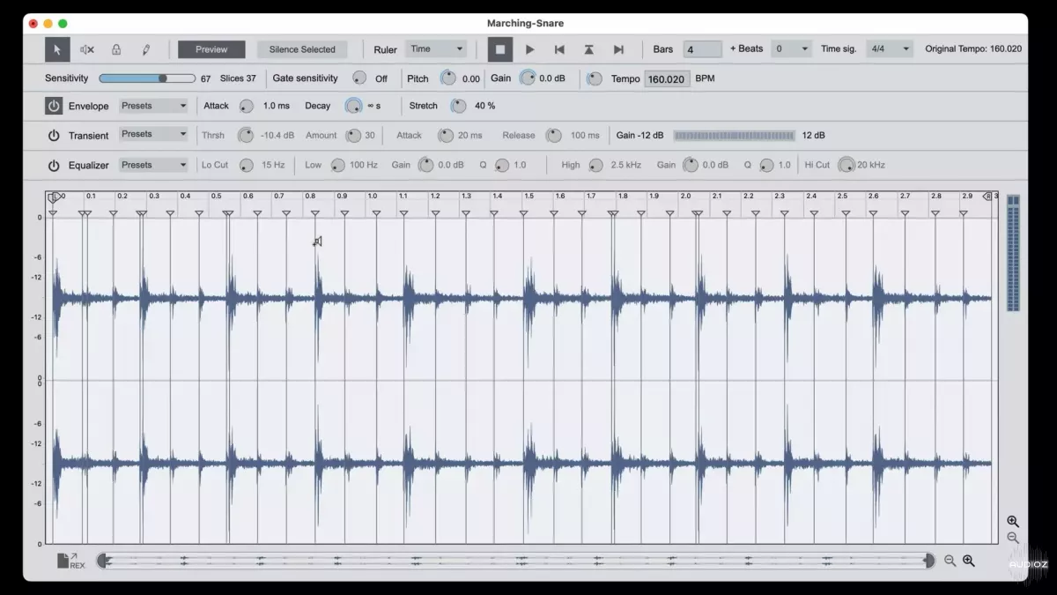1057x595 pixels.
Task: Open the Transient Presets dropdown
Action: [x=154, y=134]
